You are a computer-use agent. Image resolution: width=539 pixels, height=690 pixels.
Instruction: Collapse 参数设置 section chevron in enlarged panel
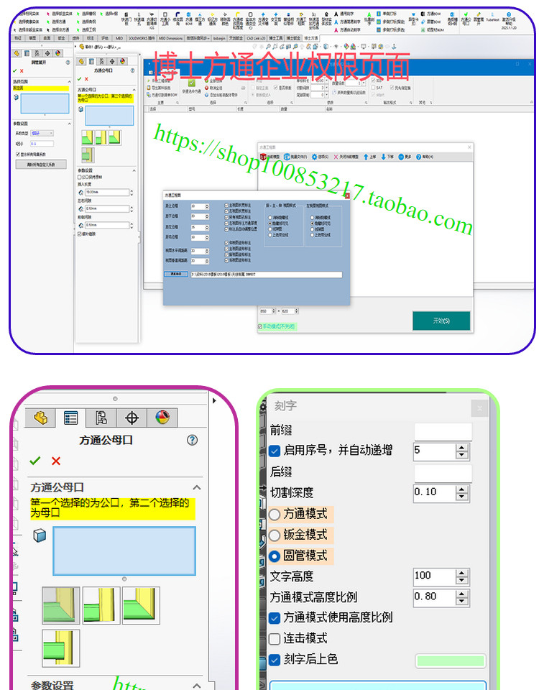(x=197, y=685)
